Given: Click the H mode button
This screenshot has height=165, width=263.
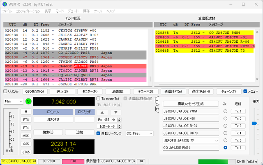Looking at the screenshot, I should [x=26, y=112].
